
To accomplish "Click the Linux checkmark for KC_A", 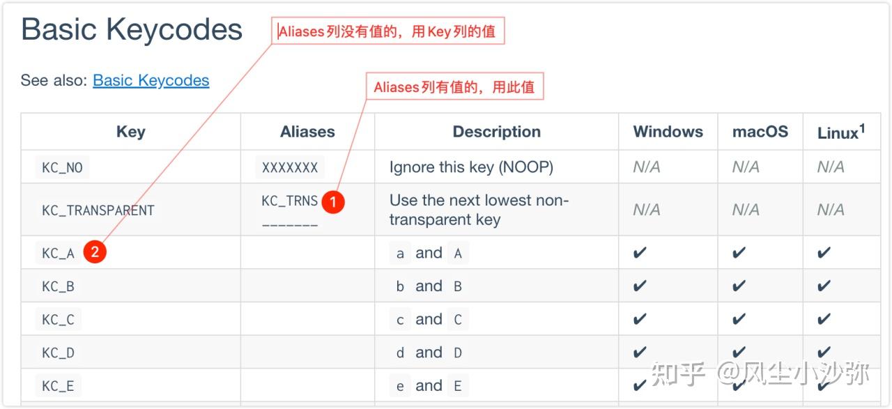I will click(x=824, y=253).
